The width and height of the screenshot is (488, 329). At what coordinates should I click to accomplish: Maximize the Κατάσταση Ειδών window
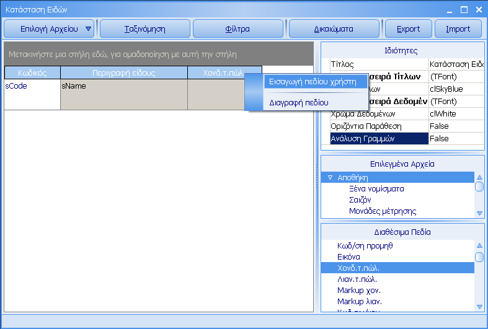464,10
